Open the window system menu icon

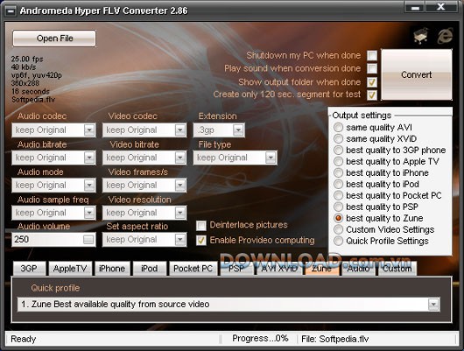click(11, 11)
